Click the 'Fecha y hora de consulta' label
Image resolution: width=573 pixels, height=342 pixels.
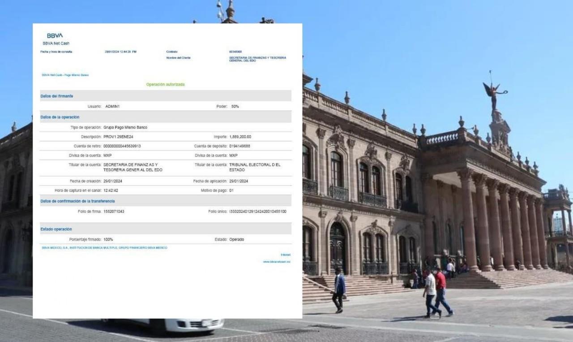(56, 52)
